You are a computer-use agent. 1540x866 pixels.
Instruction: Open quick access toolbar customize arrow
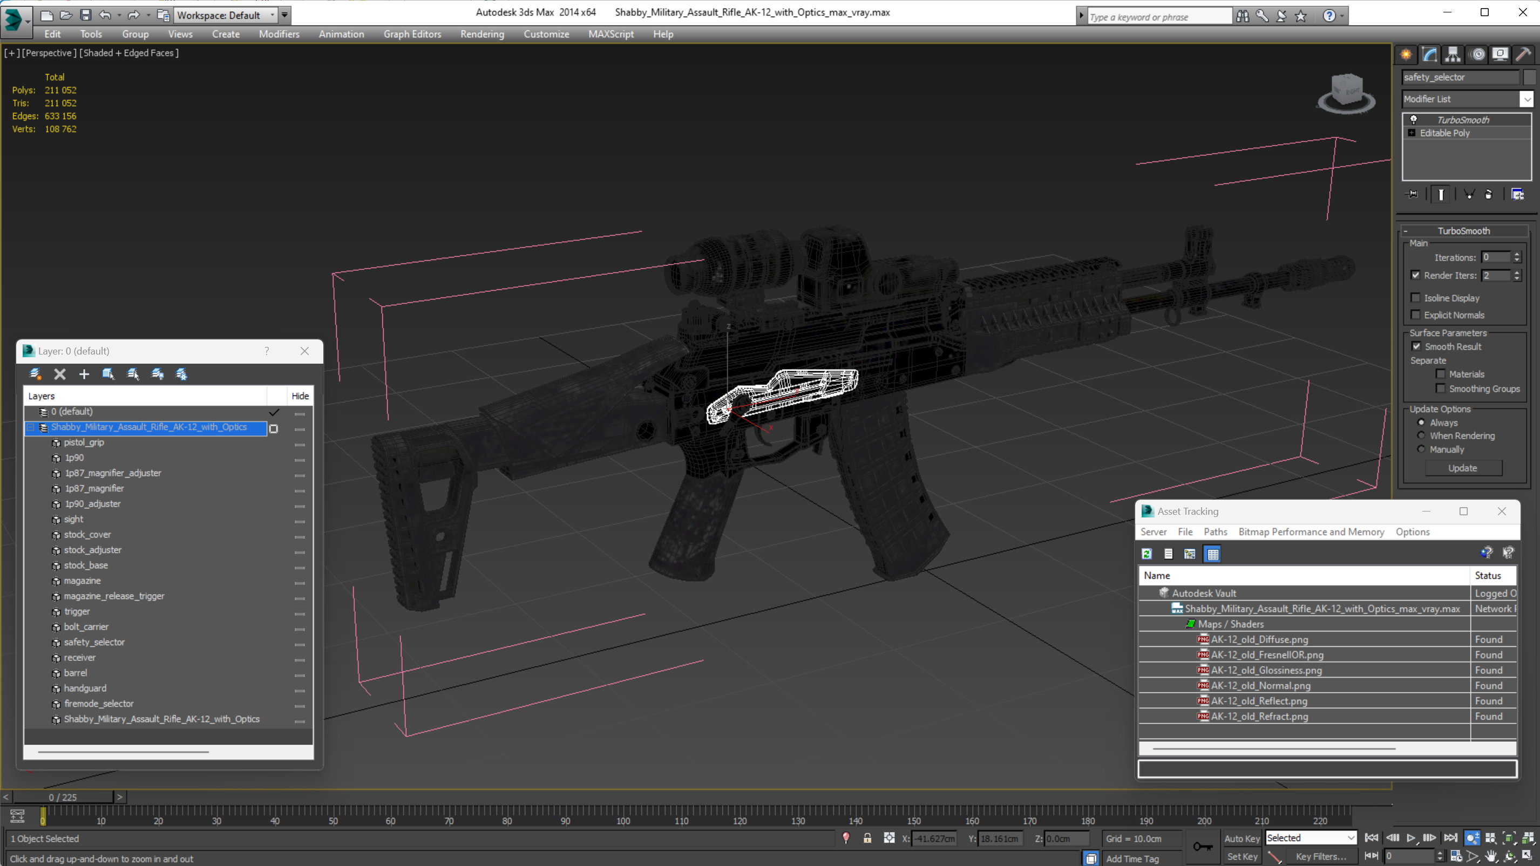tap(284, 15)
